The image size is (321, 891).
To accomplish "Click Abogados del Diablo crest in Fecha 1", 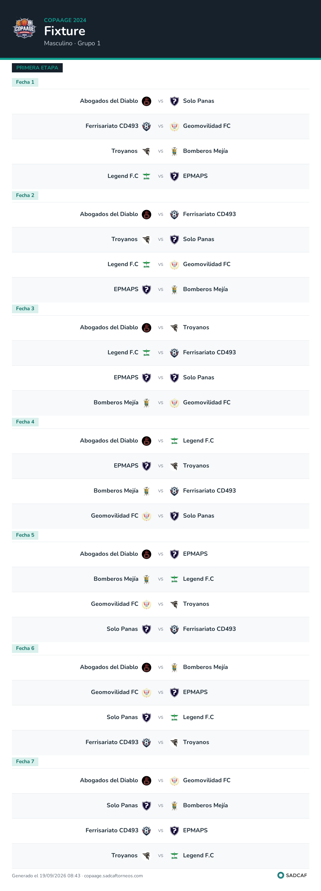I will (x=146, y=101).
